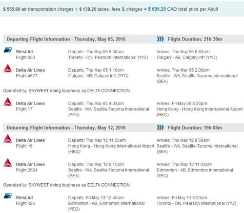Click Delta logo beside Flight 4677

coord(8,68)
